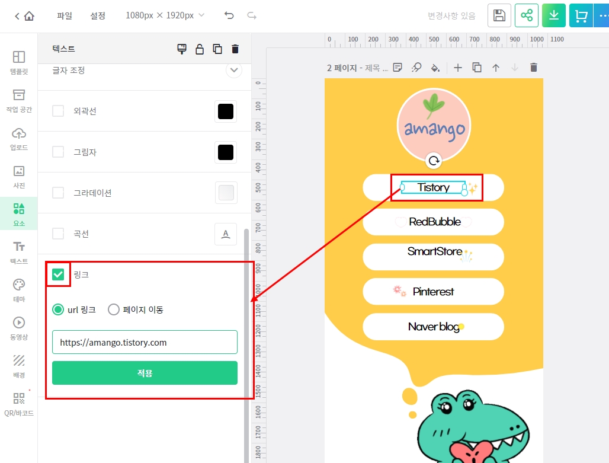Undo the last action
This screenshot has width=609, height=463.
click(x=229, y=15)
